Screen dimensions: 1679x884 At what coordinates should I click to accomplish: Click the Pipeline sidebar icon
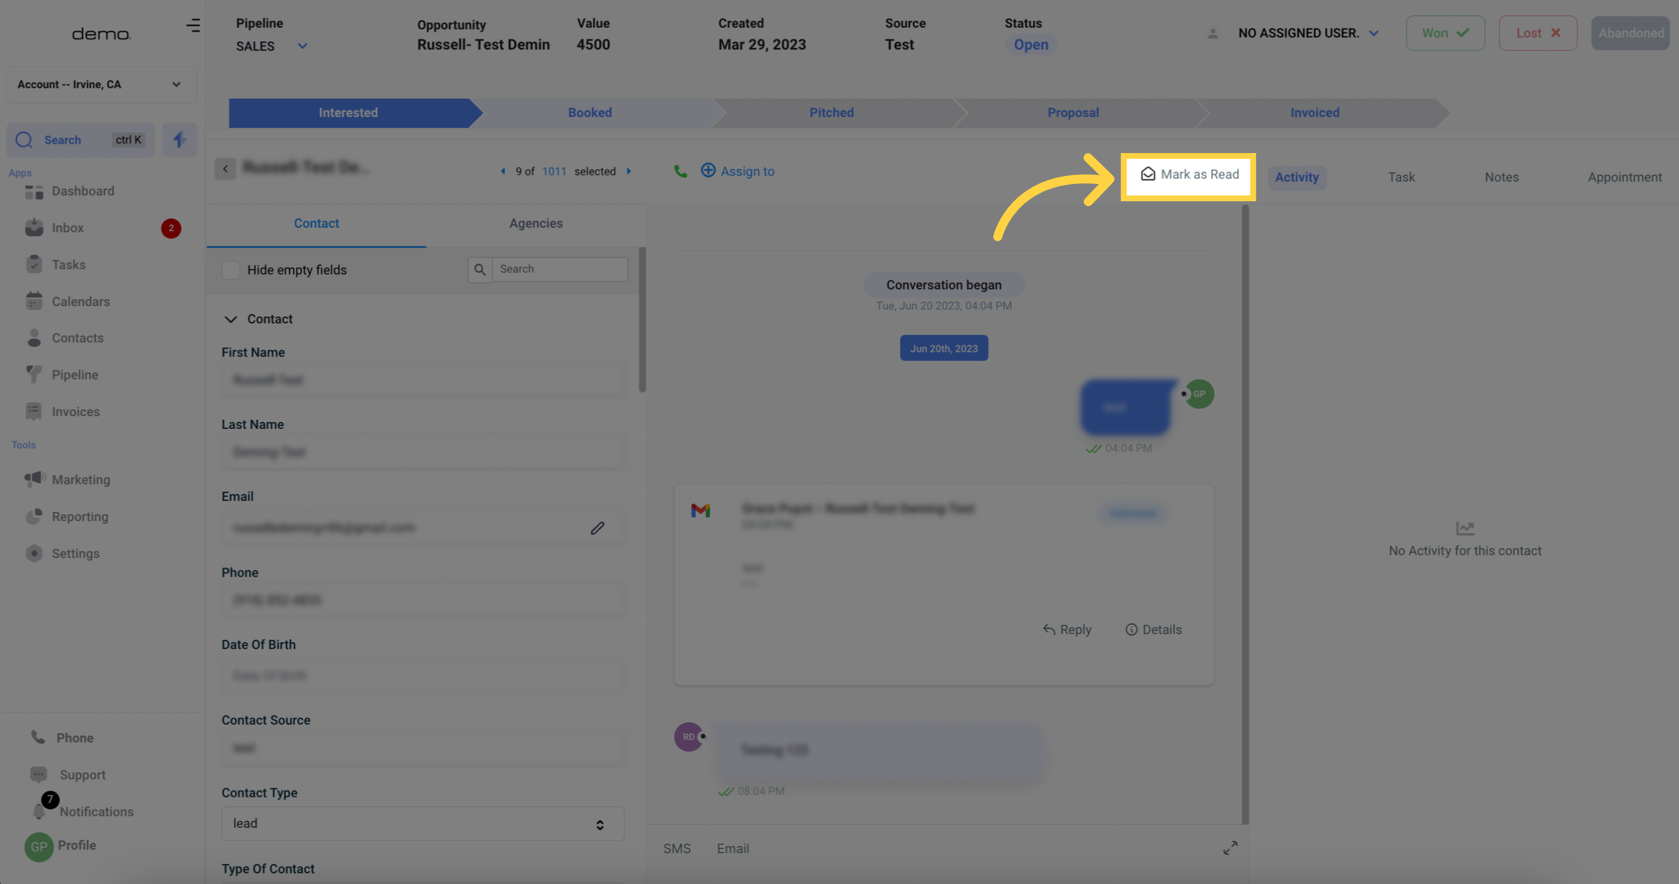click(33, 374)
